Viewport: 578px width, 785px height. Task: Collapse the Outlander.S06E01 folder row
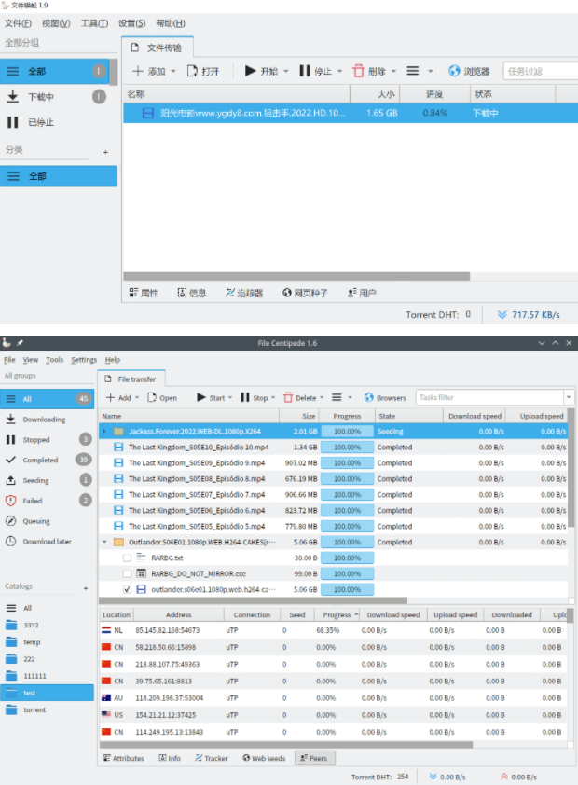pos(104,542)
